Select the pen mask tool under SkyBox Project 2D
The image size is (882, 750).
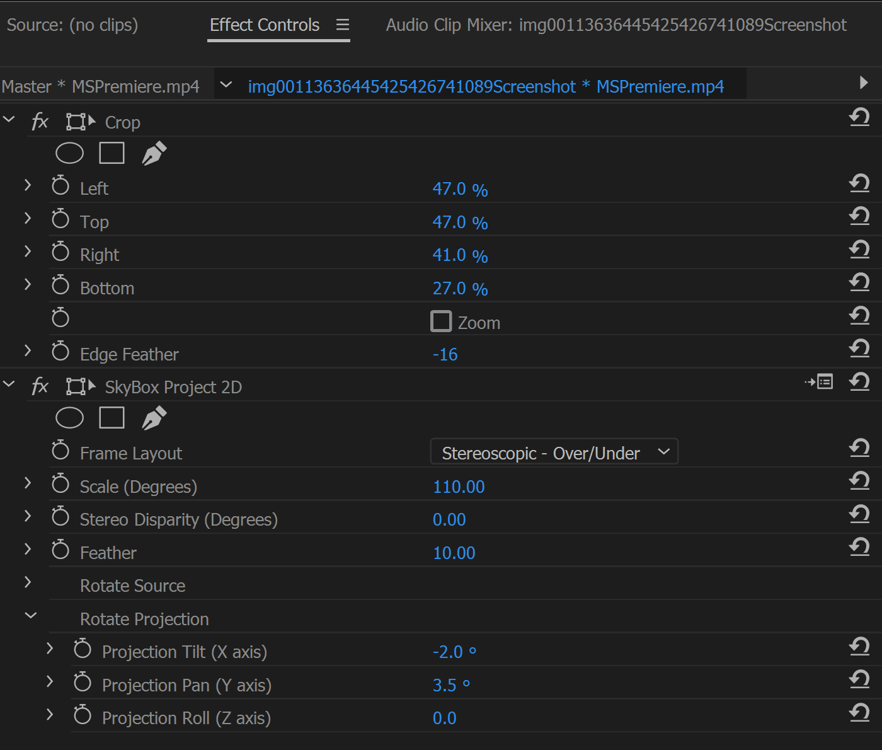click(x=154, y=418)
